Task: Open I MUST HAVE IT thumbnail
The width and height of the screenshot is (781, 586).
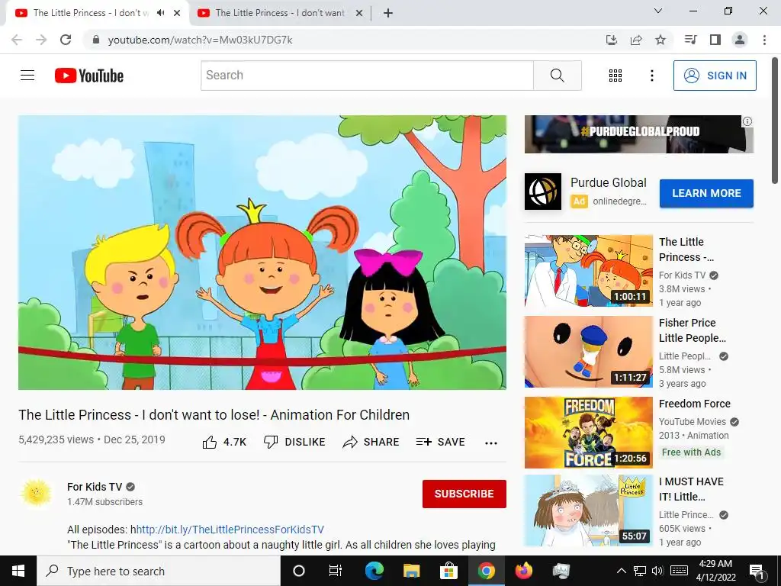Action: 588,510
